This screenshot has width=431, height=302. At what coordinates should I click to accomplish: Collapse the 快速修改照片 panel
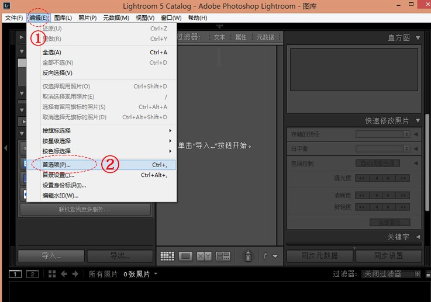point(418,120)
